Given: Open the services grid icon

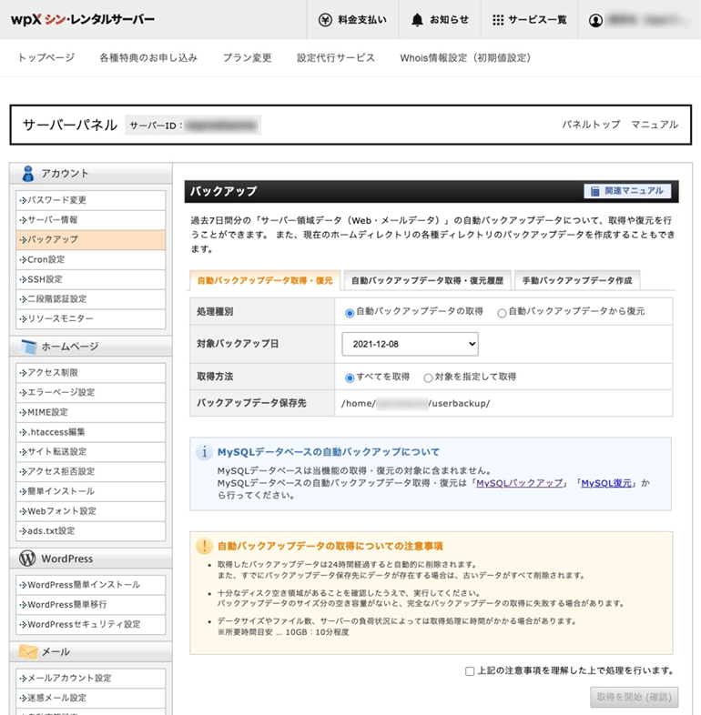Looking at the screenshot, I should pyautogui.click(x=498, y=20).
